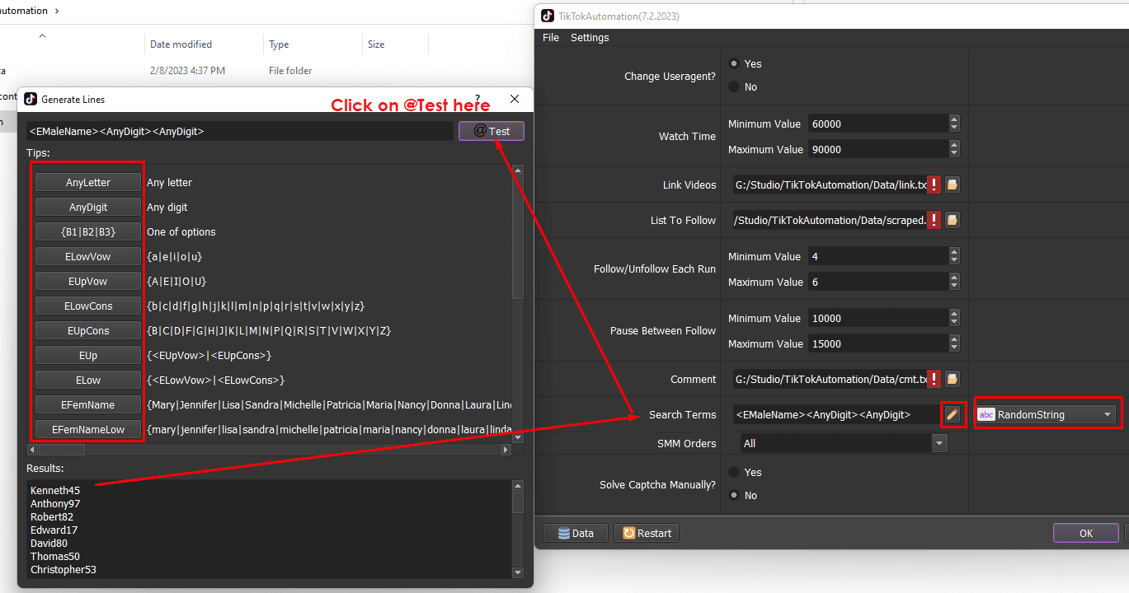Screen dimensions: 1129x593
Task: Select the Kenneth45 result line
Action: click(x=55, y=490)
